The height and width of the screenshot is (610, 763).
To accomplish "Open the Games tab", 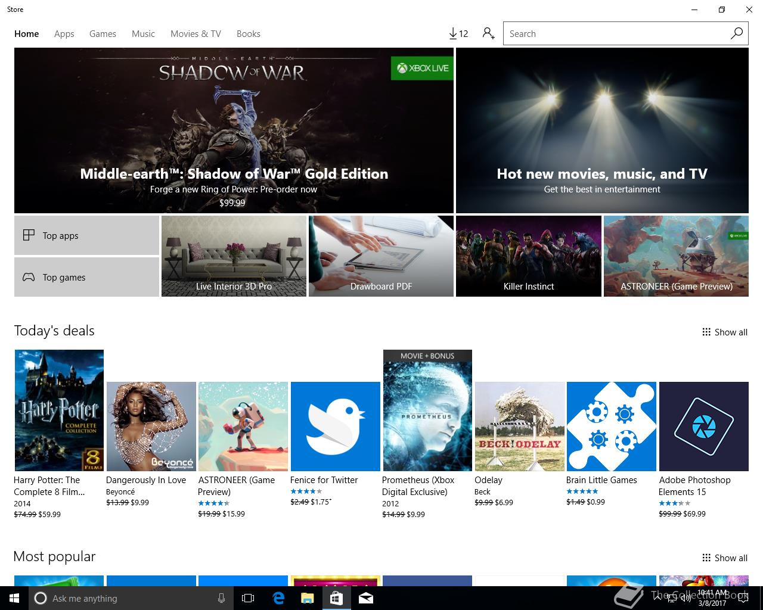I will [x=103, y=34].
